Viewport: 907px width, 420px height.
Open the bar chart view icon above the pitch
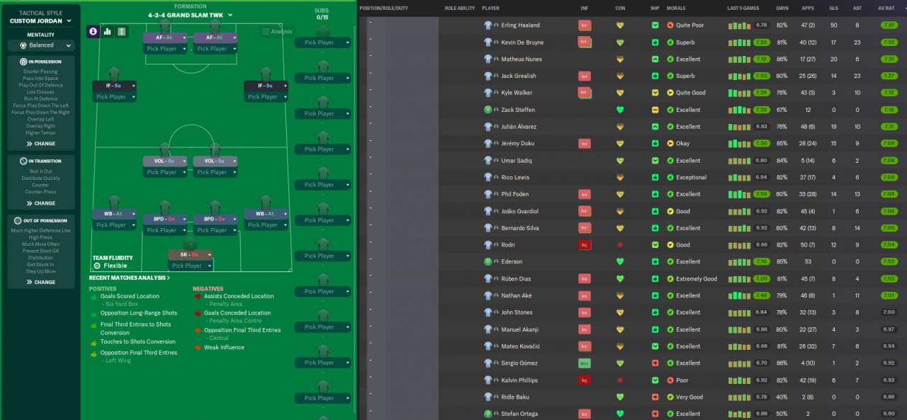(108, 31)
